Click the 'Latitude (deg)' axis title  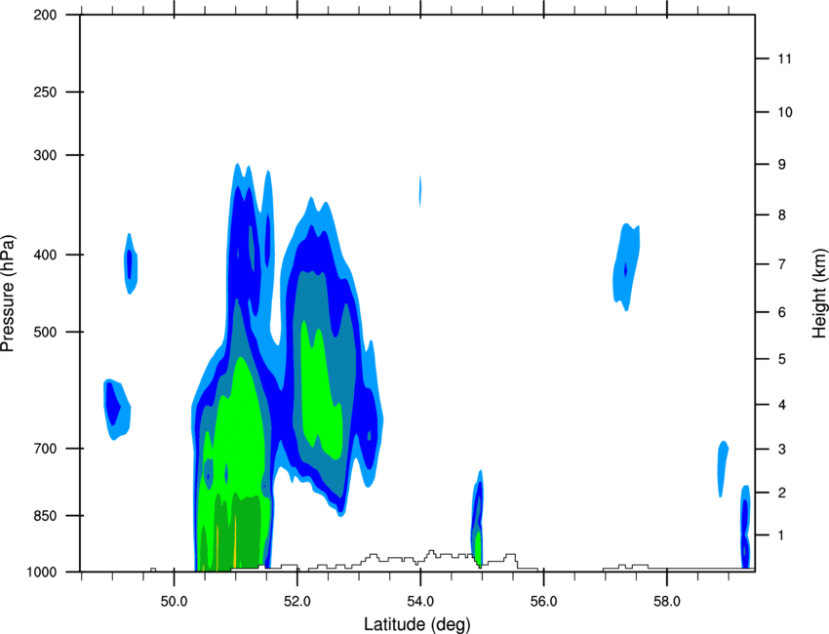pos(416,624)
